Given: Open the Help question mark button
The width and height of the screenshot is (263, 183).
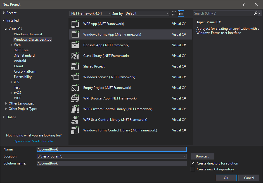Looking at the screenshot, I should click(244, 4).
